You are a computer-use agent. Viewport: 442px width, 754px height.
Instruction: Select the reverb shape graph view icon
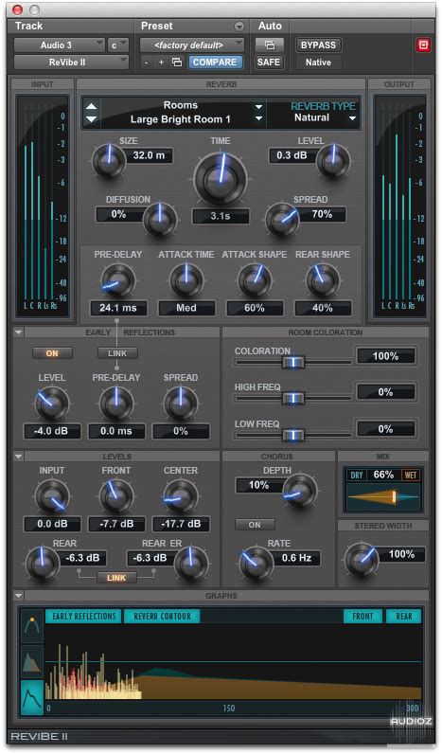32,697
